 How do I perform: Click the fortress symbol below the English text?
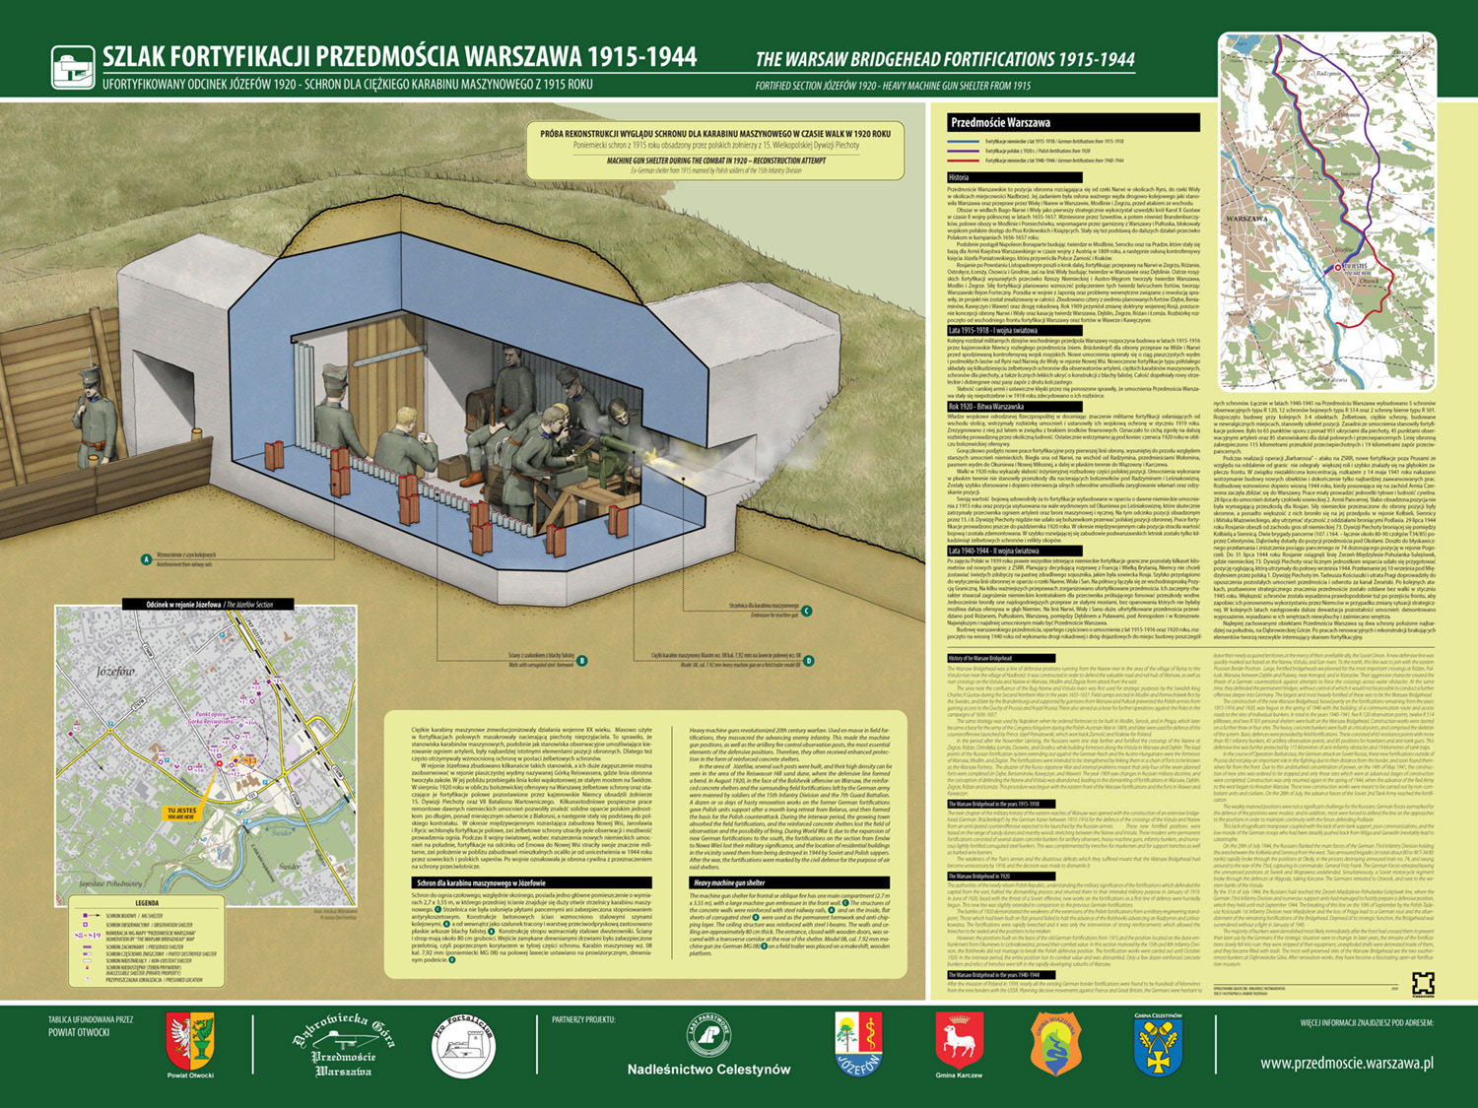point(1423,984)
